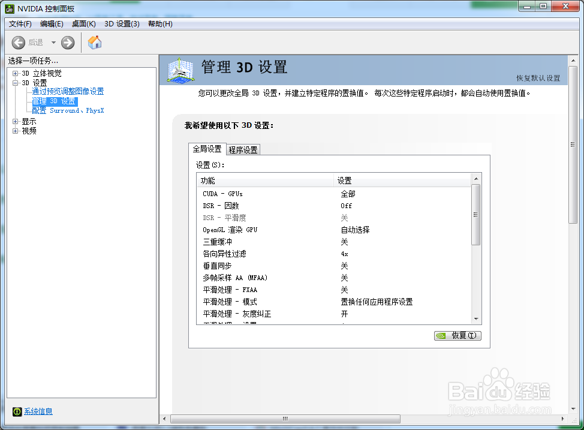Open the 3D 设置(3) menu

122,24
